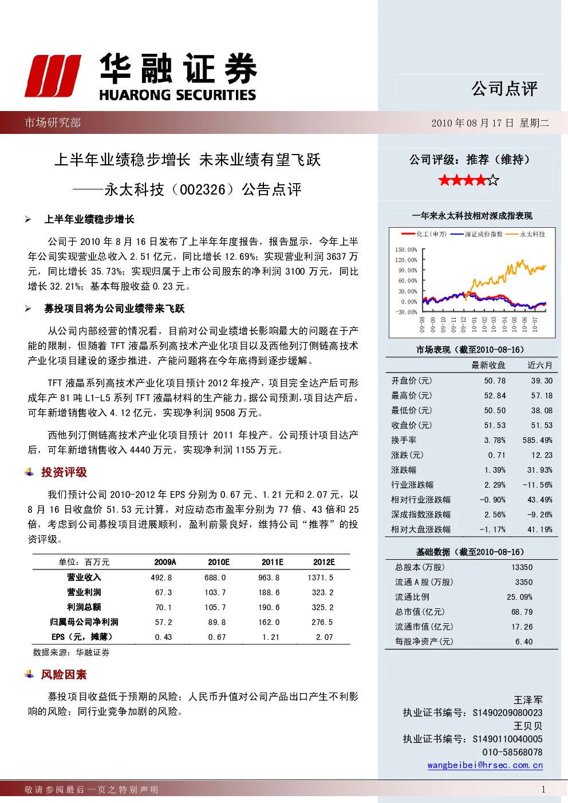568x803 pixels.
Task: Click the stock performance line chart
Action: click(472, 283)
